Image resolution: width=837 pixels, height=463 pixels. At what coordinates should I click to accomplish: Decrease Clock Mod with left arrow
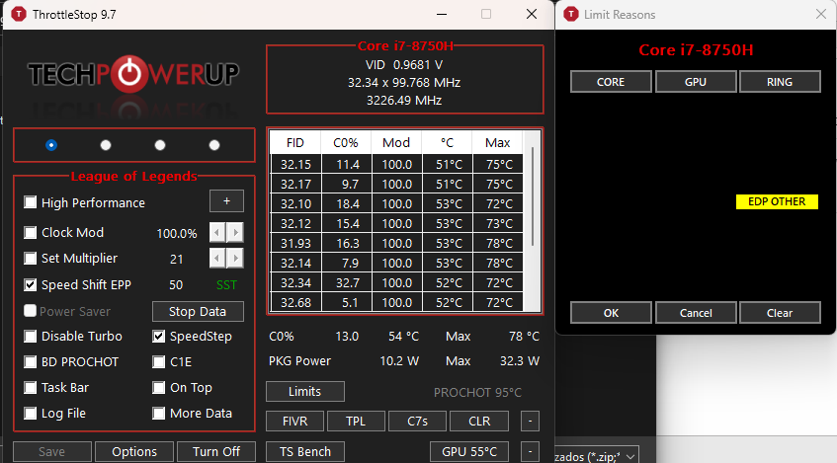(217, 232)
